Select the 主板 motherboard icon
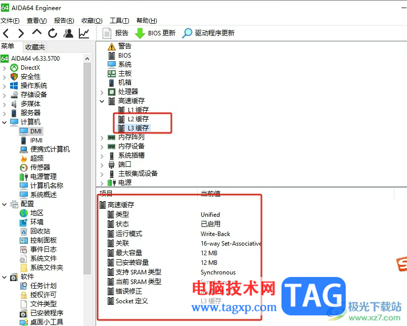Screen dimensions: 407x326 click(112, 74)
